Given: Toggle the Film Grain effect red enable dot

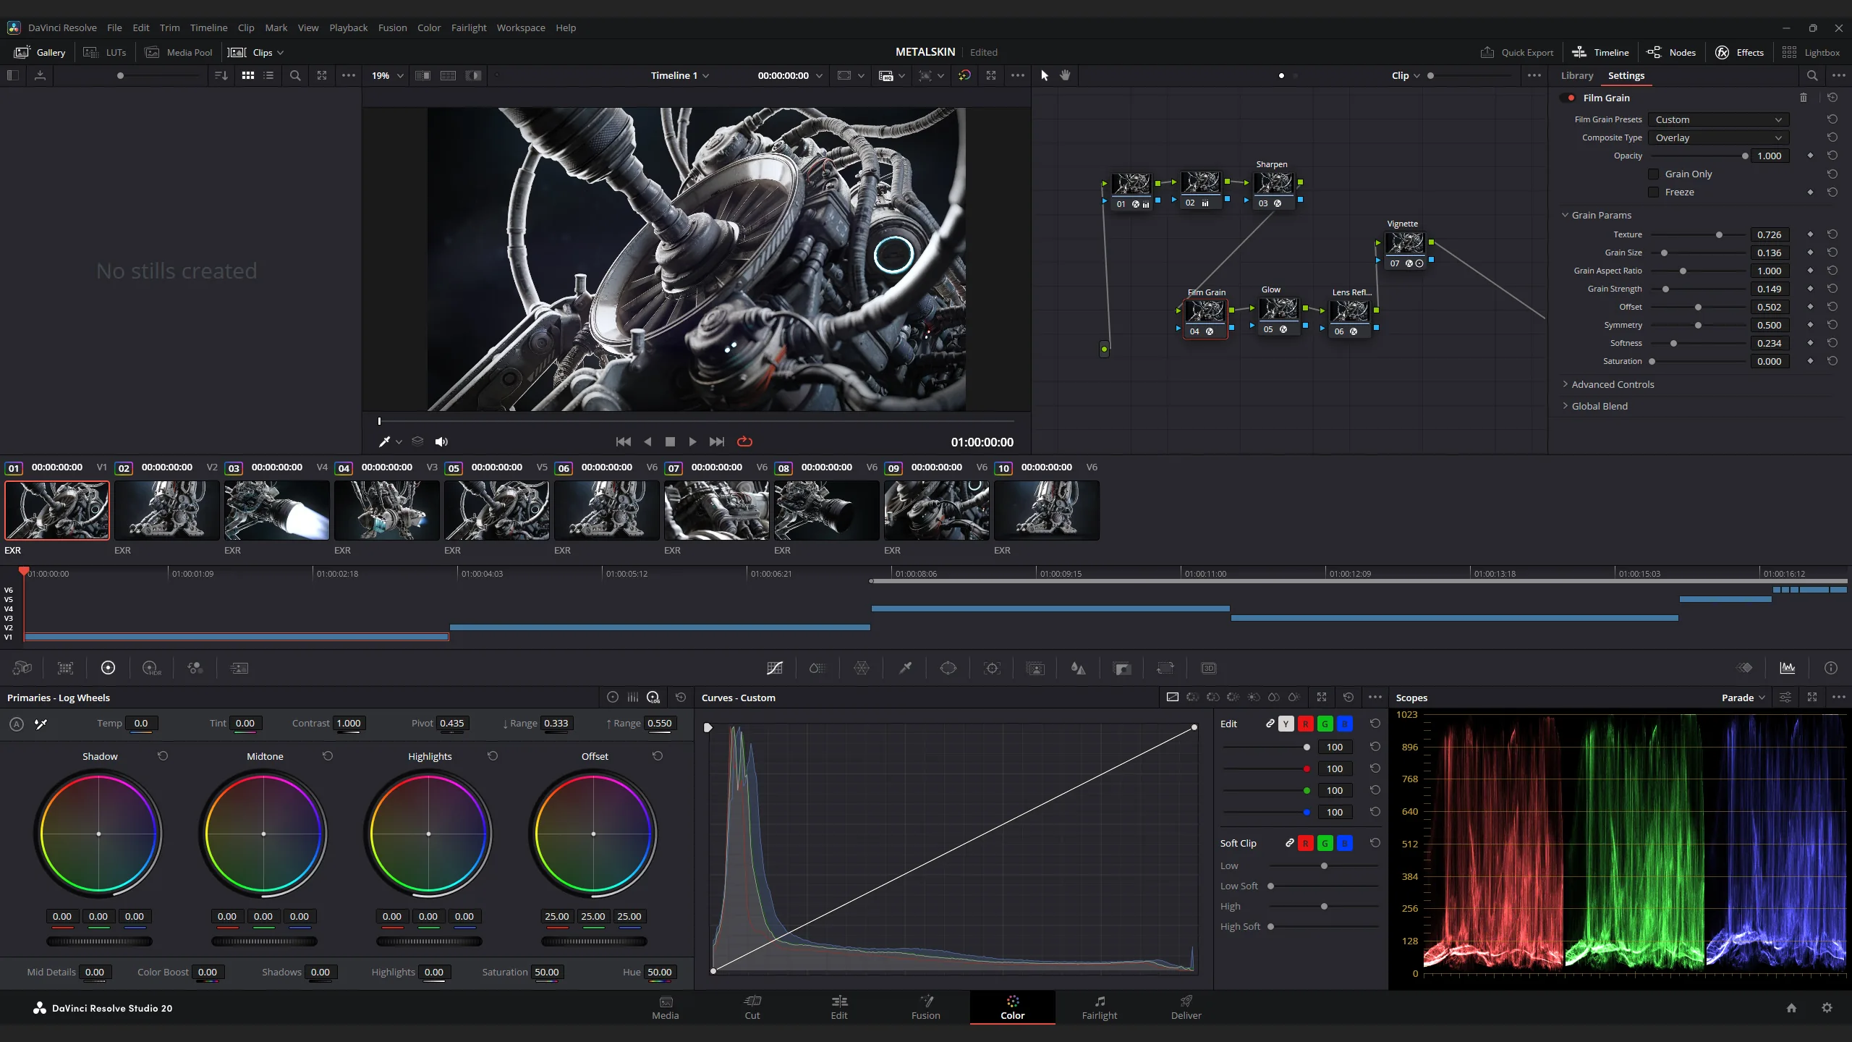Looking at the screenshot, I should [x=1571, y=98].
